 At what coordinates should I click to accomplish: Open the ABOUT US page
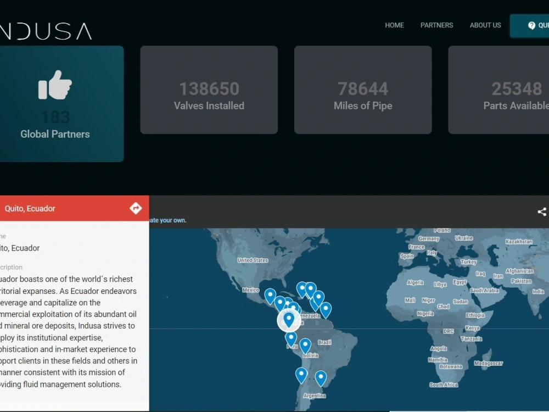pos(485,25)
